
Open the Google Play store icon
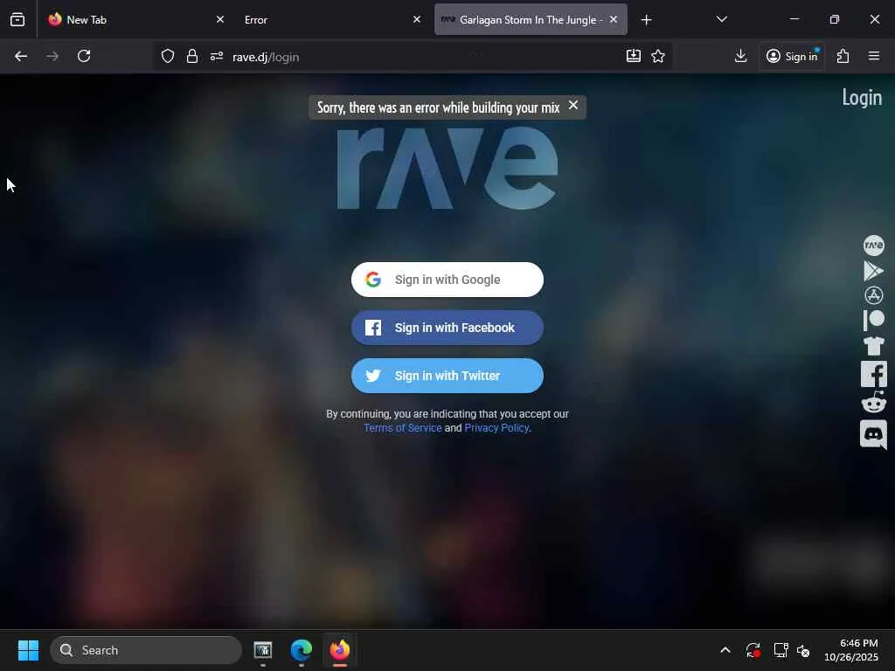pos(873,271)
